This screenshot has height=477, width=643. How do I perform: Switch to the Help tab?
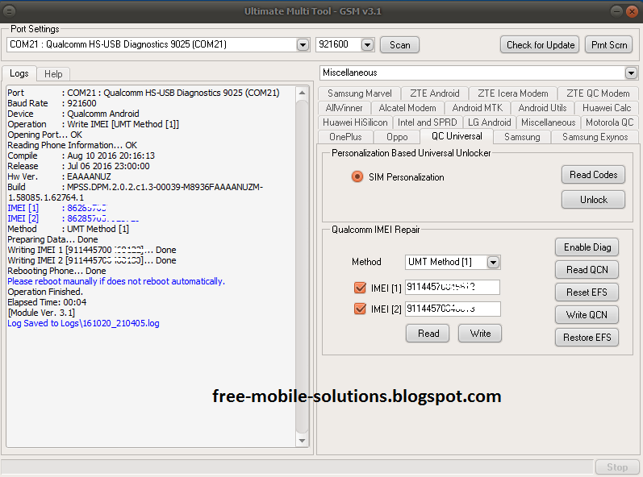coord(53,74)
